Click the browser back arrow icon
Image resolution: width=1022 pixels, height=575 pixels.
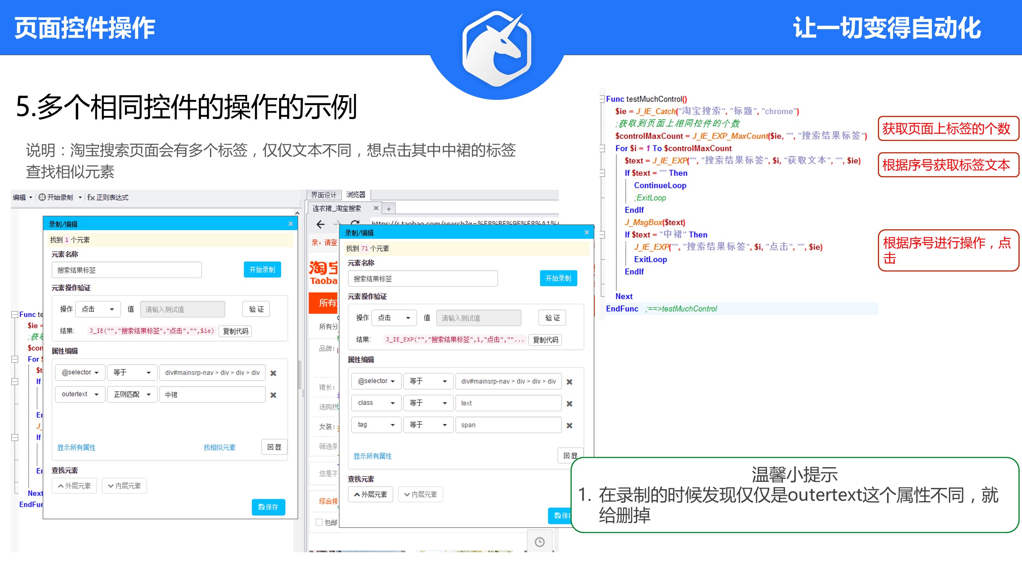click(321, 224)
